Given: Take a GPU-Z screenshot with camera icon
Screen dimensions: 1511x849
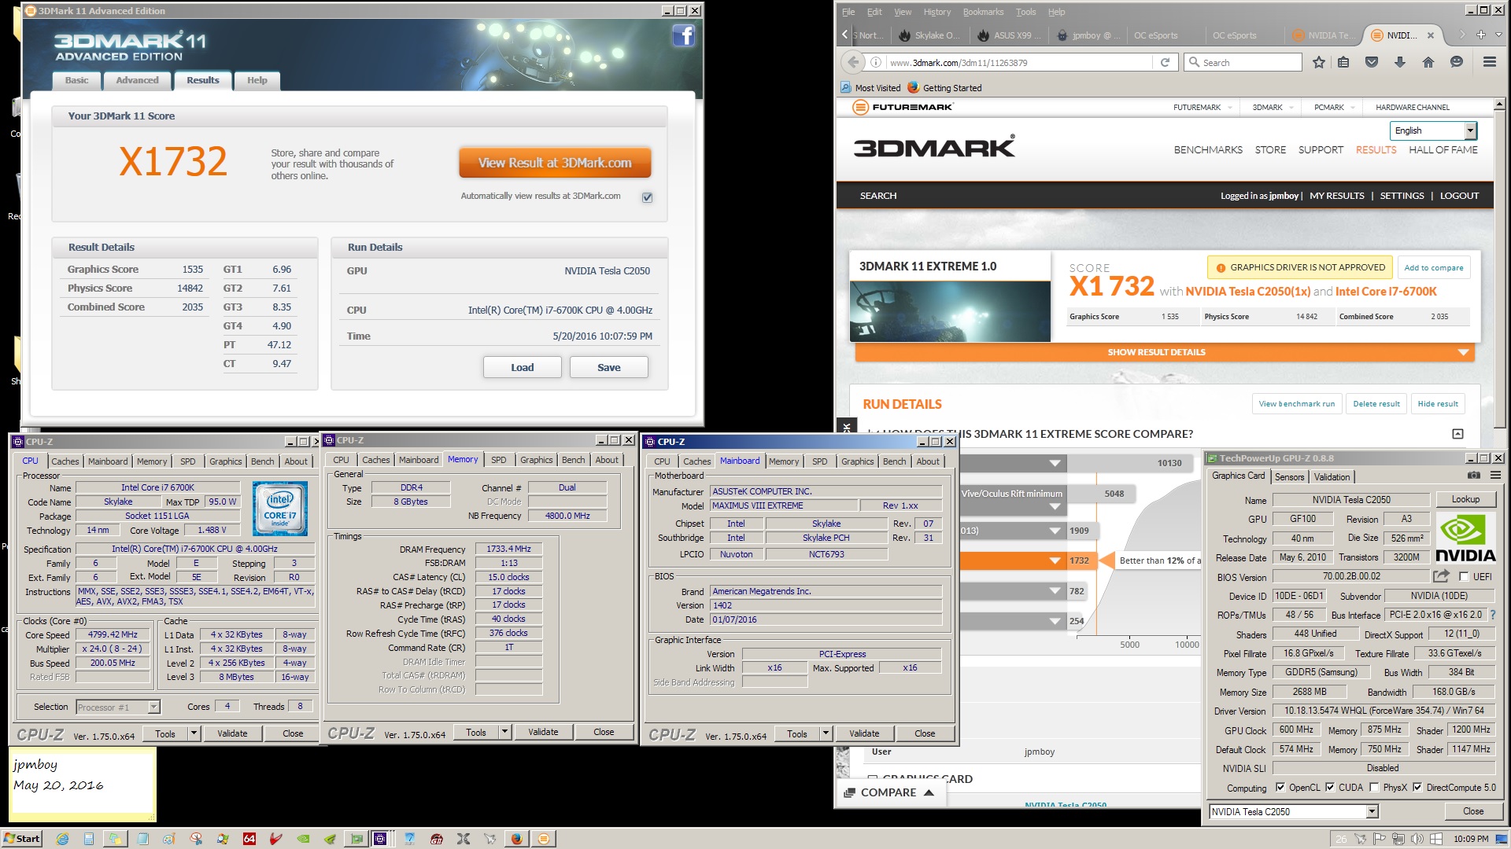Looking at the screenshot, I should pos(1474,476).
